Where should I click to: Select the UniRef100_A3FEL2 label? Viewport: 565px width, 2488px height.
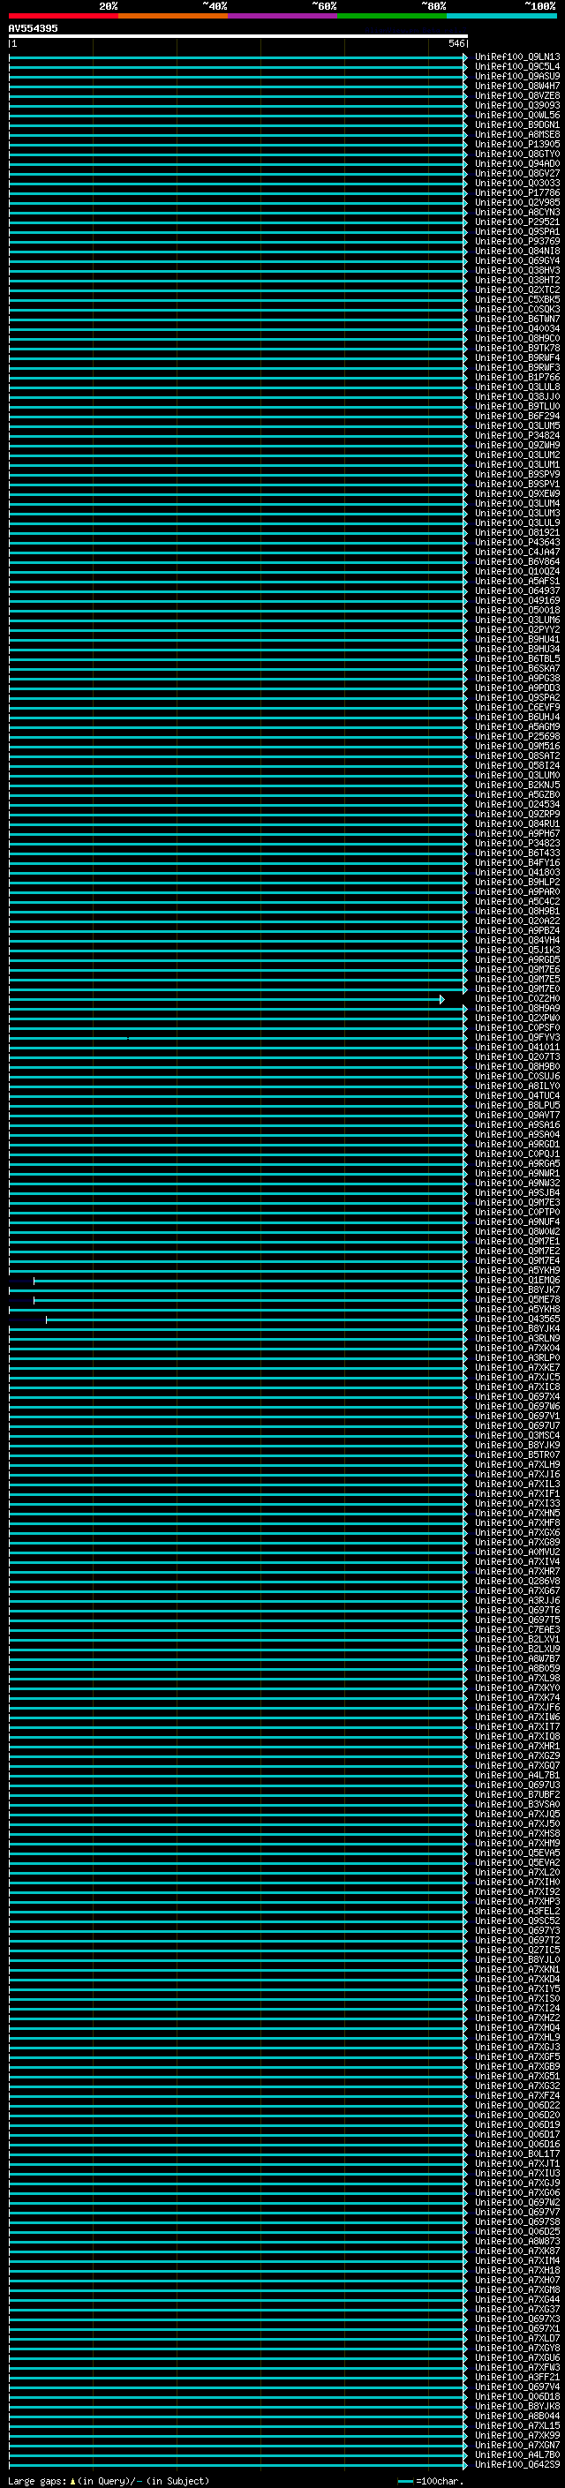tap(517, 1912)
